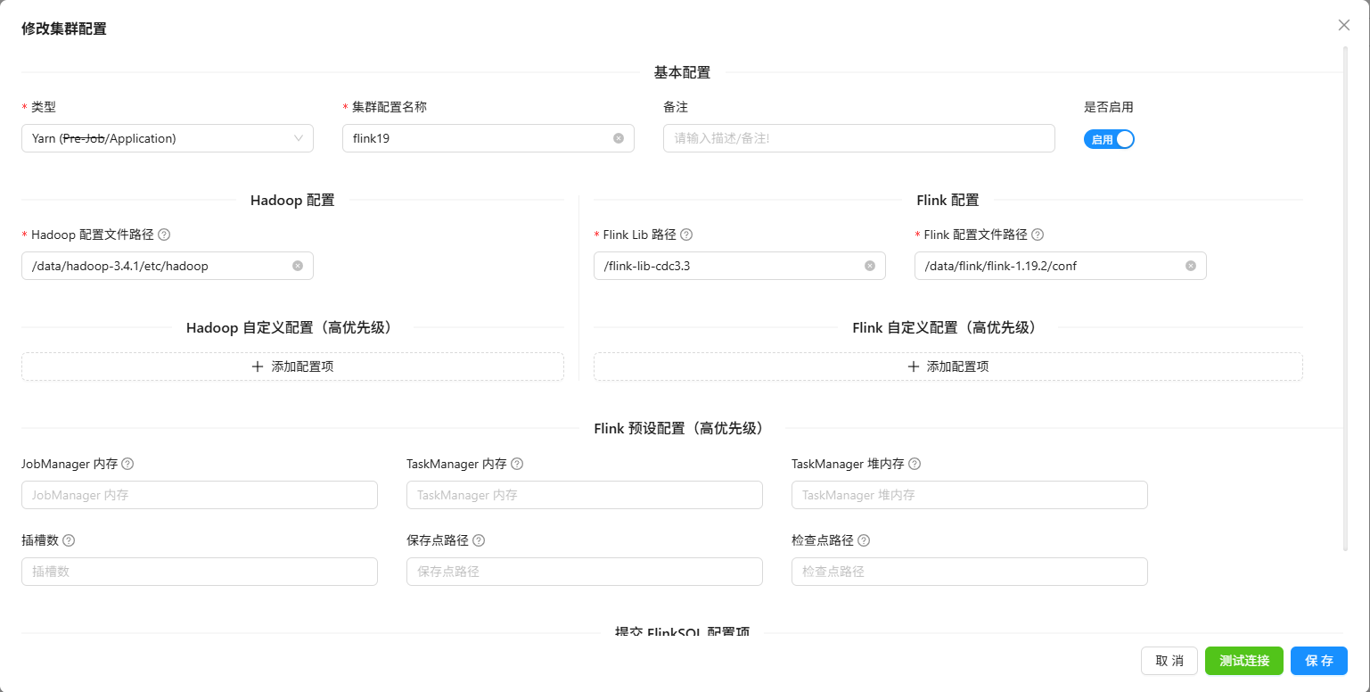
Task: Show help for TaskManager 堆内存
Action: click(915, 464)
